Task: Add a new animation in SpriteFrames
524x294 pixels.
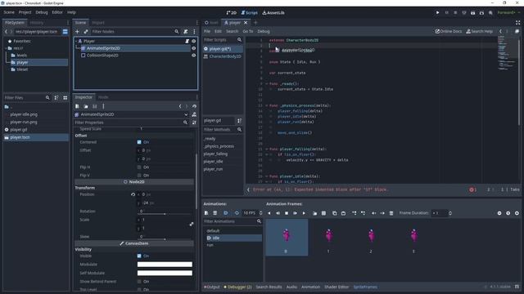Action: tap(206, 213)
